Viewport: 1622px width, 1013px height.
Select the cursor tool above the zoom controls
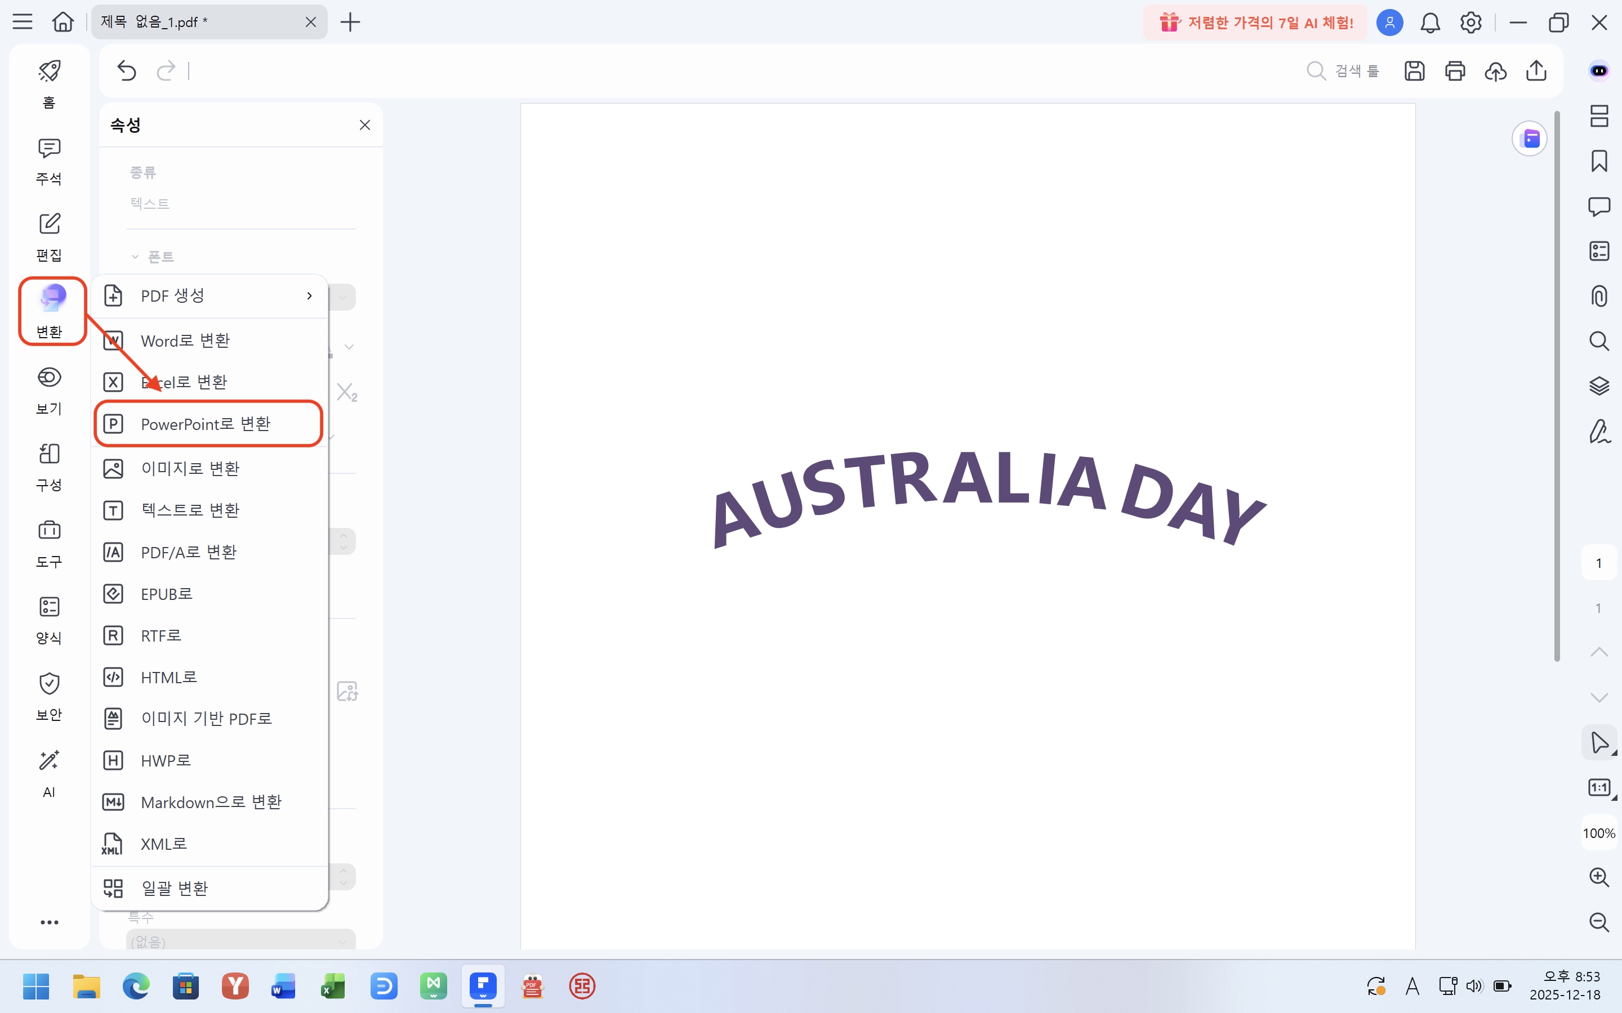[x=1601, y=742]
